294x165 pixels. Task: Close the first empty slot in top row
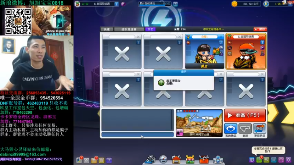[x=138, y=37]
